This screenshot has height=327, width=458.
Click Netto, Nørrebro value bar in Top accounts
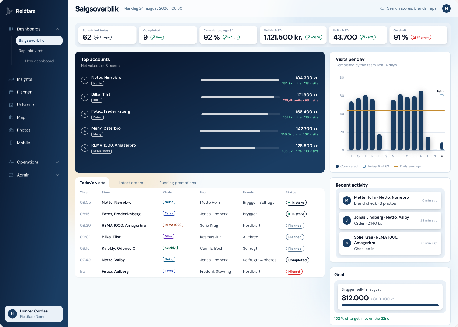point(240,80)
